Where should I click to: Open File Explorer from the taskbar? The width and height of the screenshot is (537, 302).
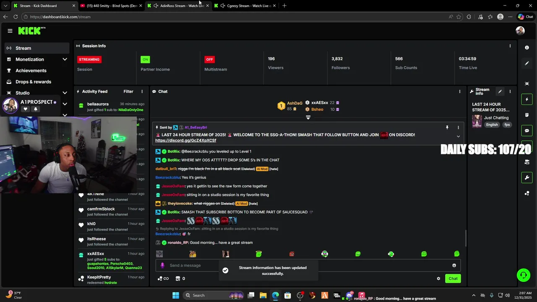pyautogui.click(x=263, y=295)
